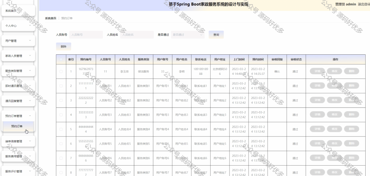This screenshot has width=370, height=176.
Task: Click 修改 for the 人员姓名4 row
Action: pyautogui.click(x=335, y=129)
